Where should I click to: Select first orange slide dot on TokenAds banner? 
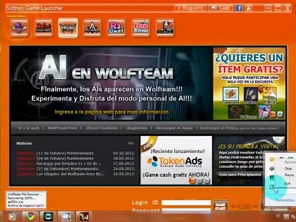click(x=191, y=181)
